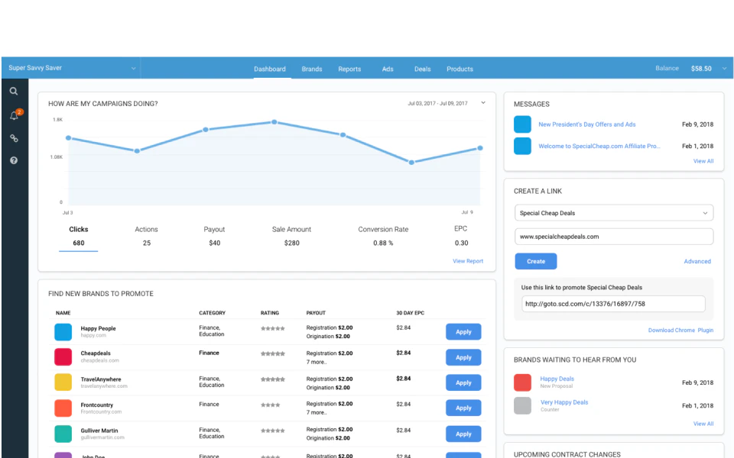734x458 pixels.
Task: Click the Happy Deals proposal icon
Action: (x=522, y=382)
